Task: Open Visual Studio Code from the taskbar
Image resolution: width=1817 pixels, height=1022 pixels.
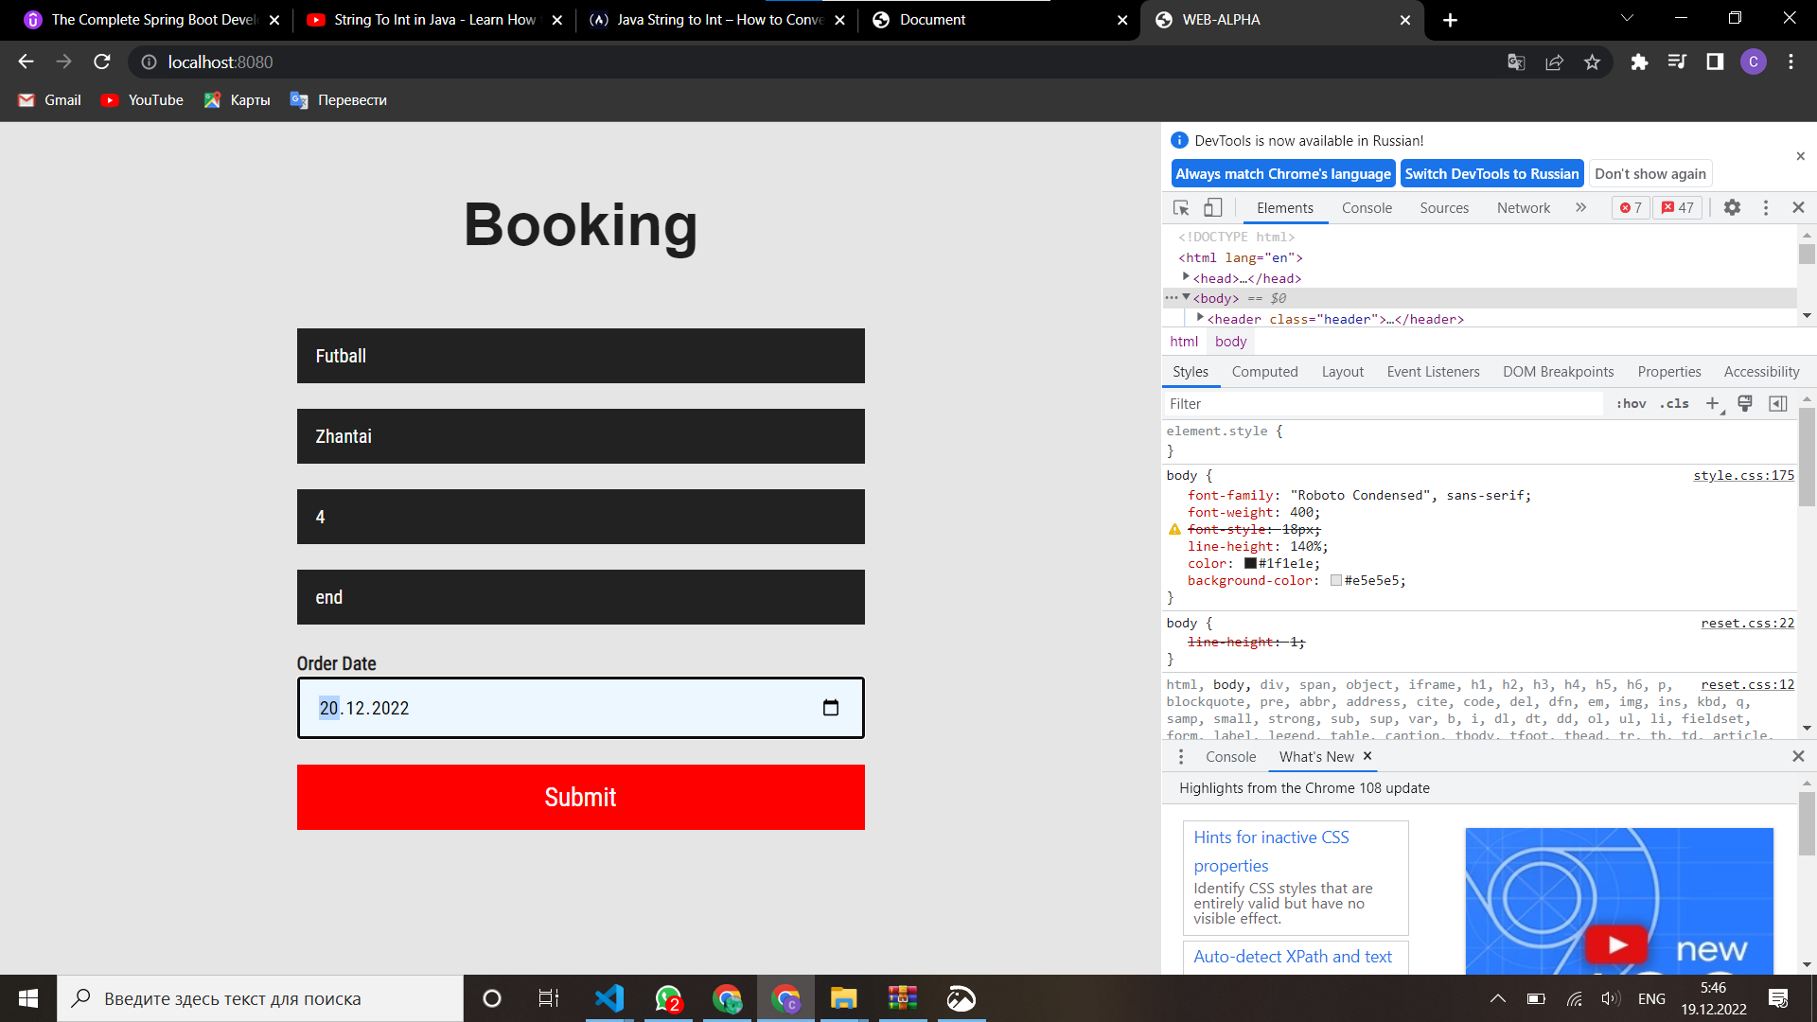Action: point(609,998)
